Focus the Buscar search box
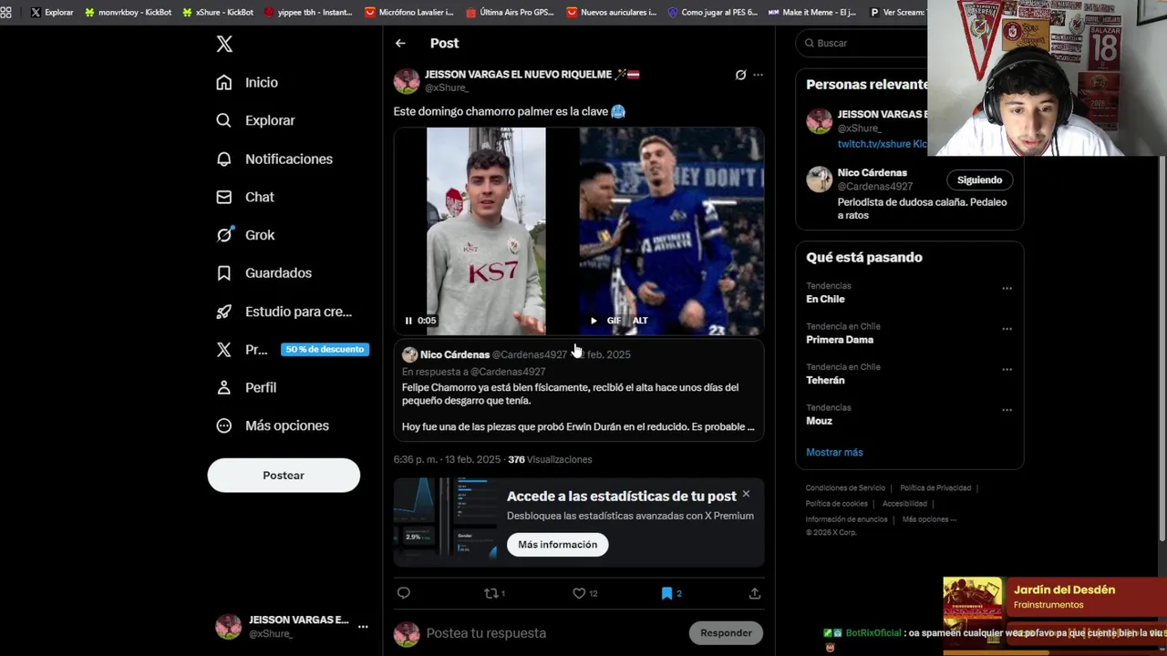Image resolution: width=1167 pixels, height=656 pixels. tap(862, 43)
